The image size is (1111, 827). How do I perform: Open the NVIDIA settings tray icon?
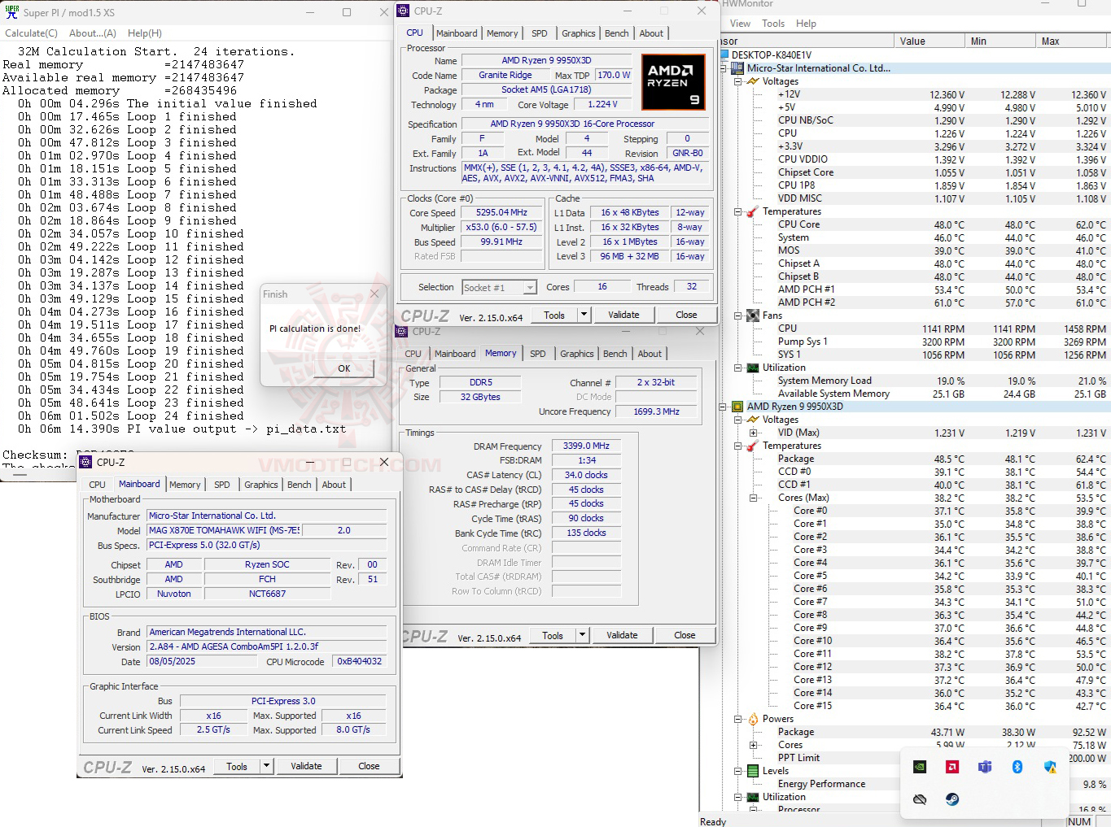coord(920,768)
